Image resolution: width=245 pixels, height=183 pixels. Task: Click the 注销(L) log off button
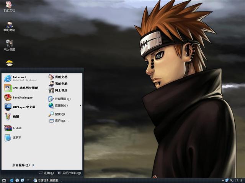(46, 173)
